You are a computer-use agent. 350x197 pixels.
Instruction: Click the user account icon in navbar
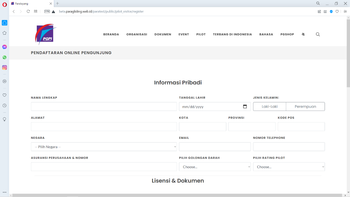pyautogui.click(x=303, y=34)
